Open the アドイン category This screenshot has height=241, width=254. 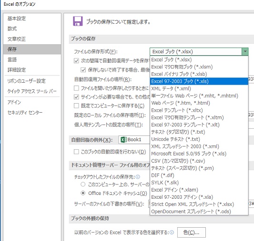coord(32,102)
